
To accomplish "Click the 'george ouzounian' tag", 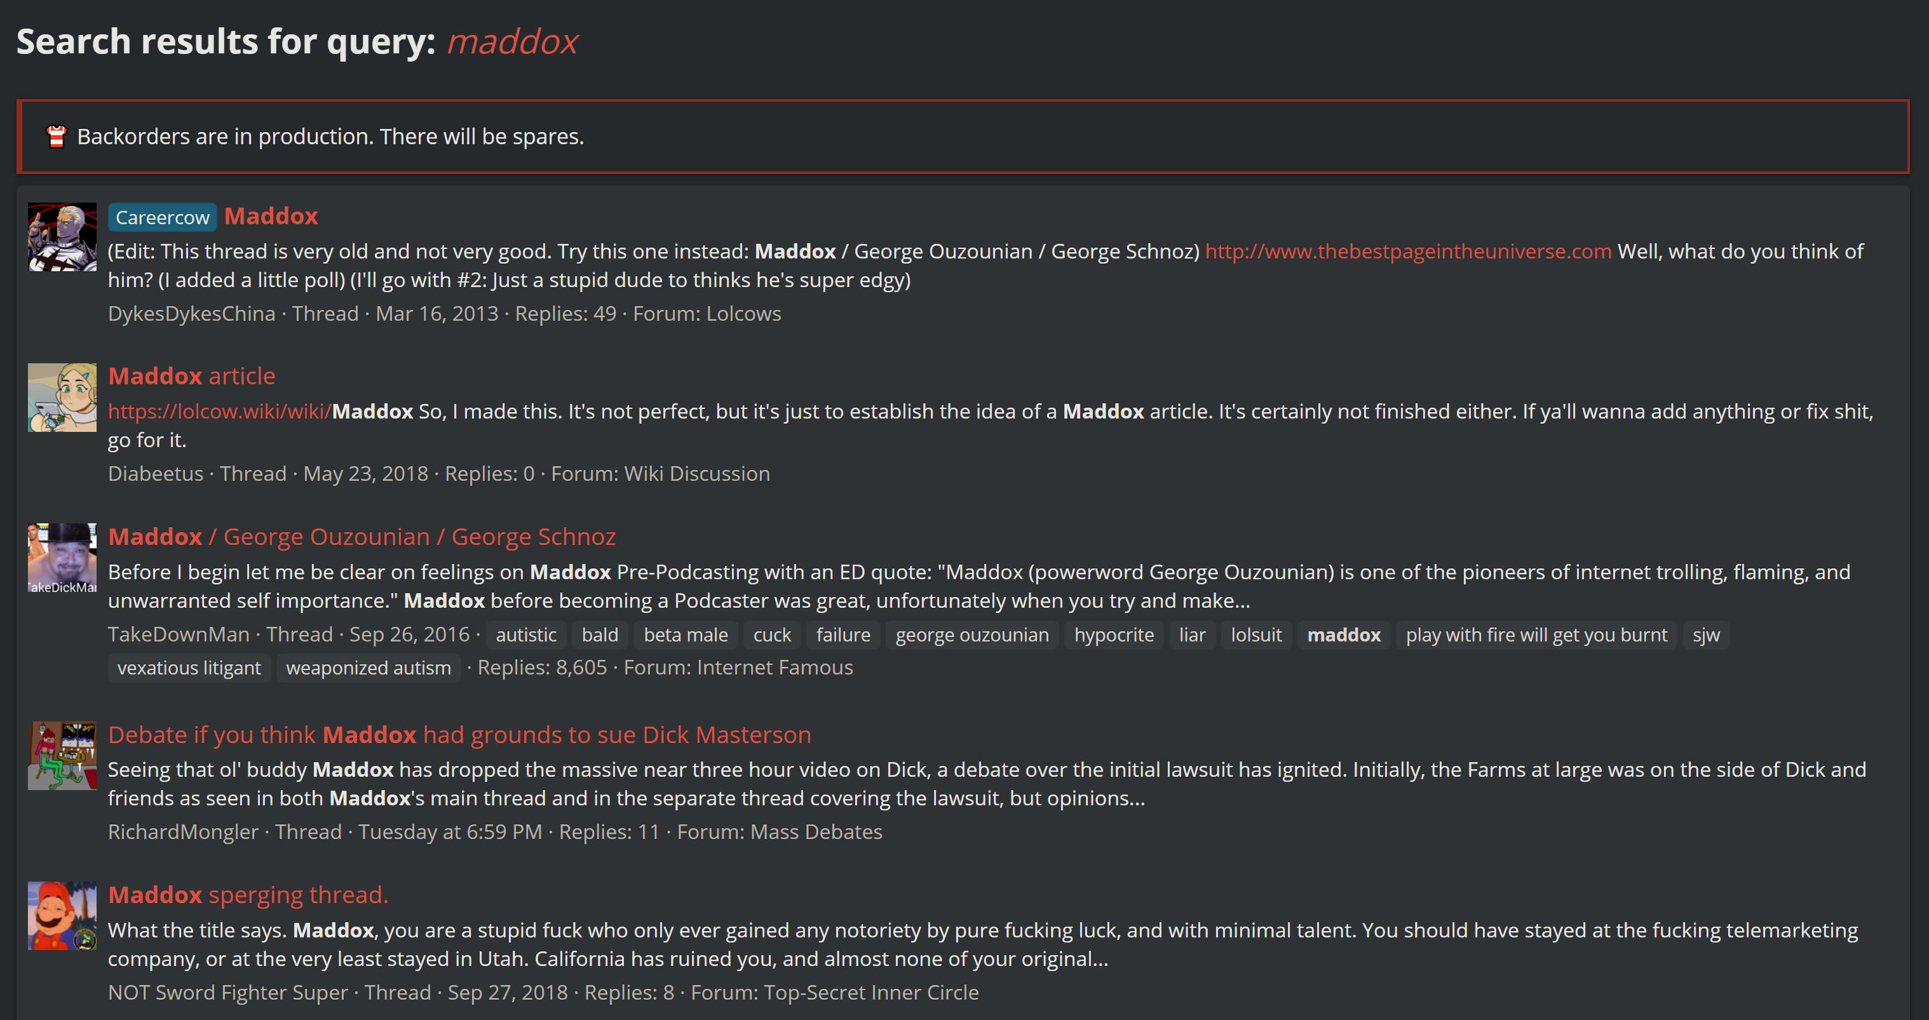I will [x=972, y=635].
